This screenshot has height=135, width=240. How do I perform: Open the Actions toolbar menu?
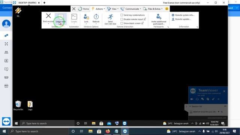98,9
